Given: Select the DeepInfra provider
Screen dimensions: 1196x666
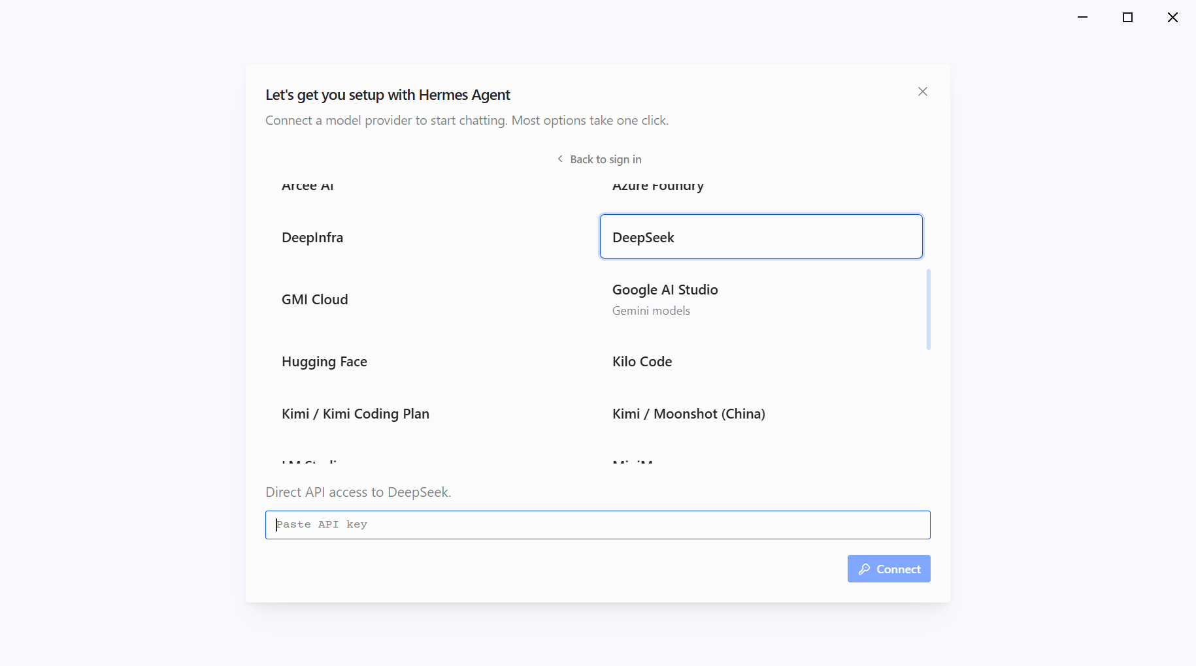Looking at the screenshot, I should click(431, 237).
